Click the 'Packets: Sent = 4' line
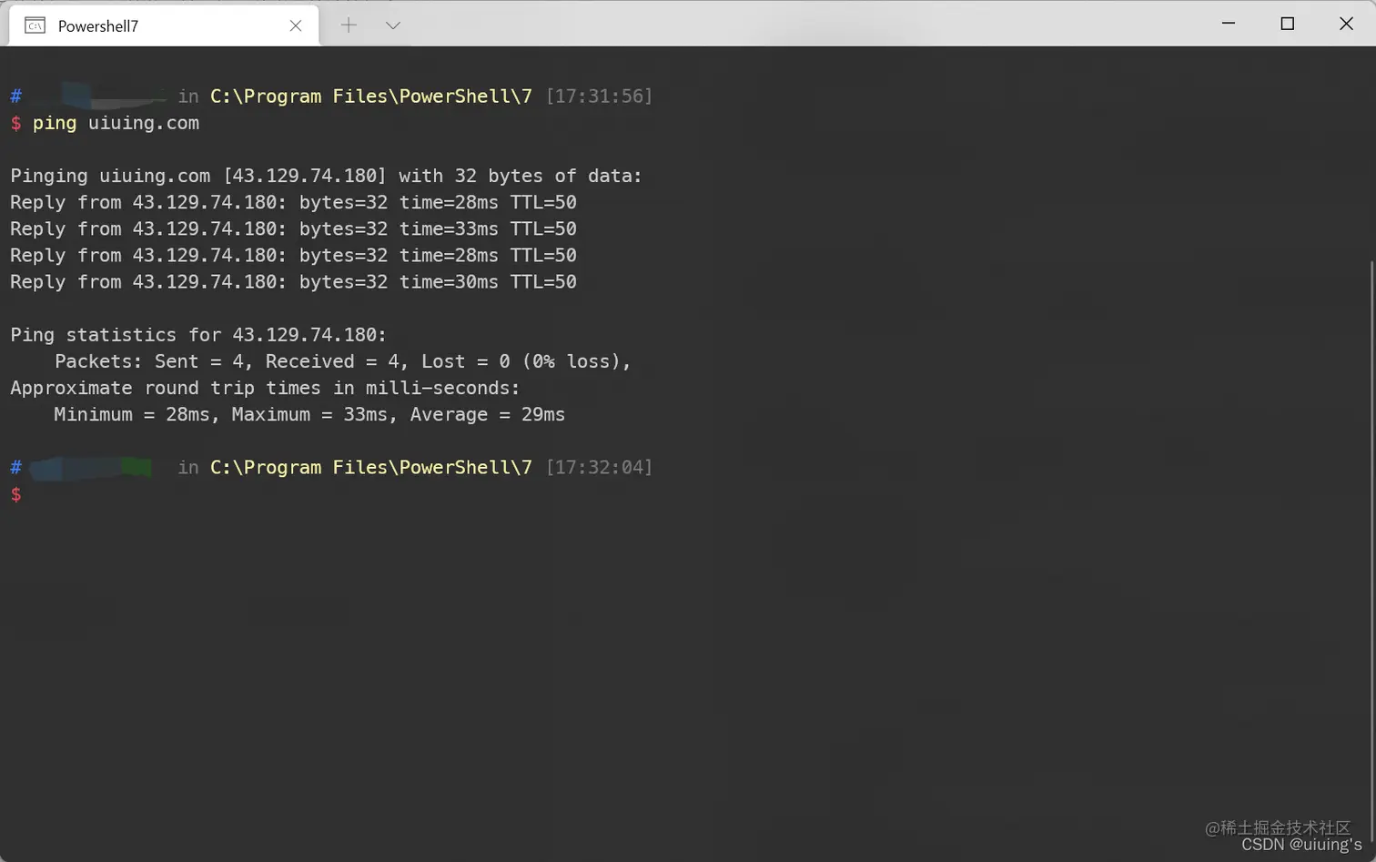Image resolution: width=1376 pixels, height=862 pixels. (x=343, y=361)
